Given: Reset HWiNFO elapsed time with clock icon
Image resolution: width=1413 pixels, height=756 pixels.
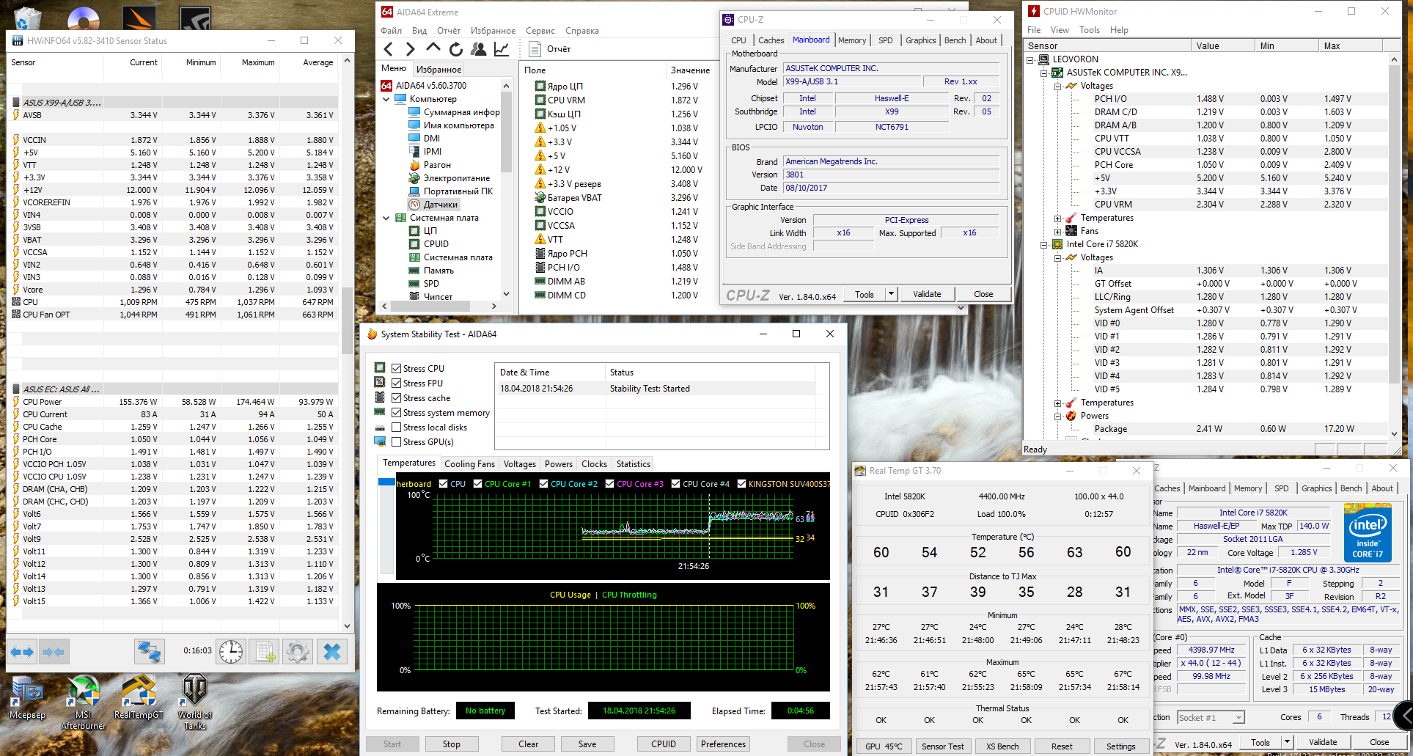Looking at the screenshot, I should coord(231,651).
